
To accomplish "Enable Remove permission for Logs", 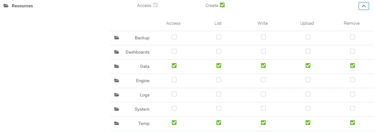I will coord(352,94).
